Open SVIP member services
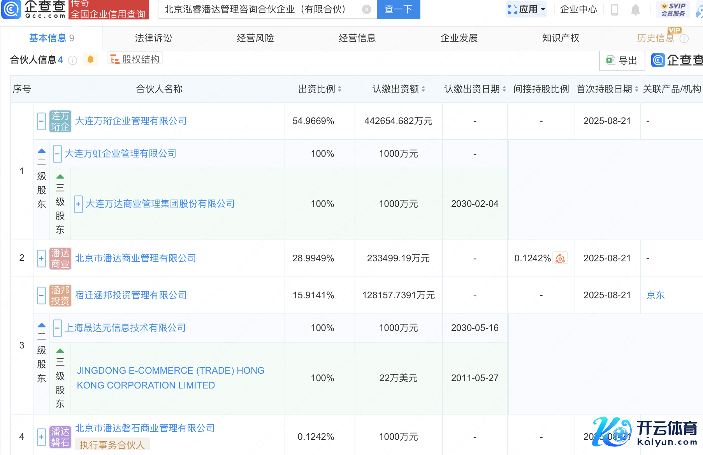The height and width of the screenshot is (455, 703). pyautogui.click(x=673, y=9)
